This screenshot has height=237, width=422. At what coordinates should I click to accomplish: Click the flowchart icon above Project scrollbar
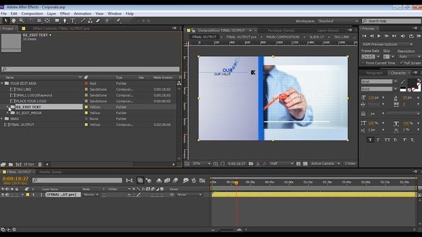pos(179,84)
